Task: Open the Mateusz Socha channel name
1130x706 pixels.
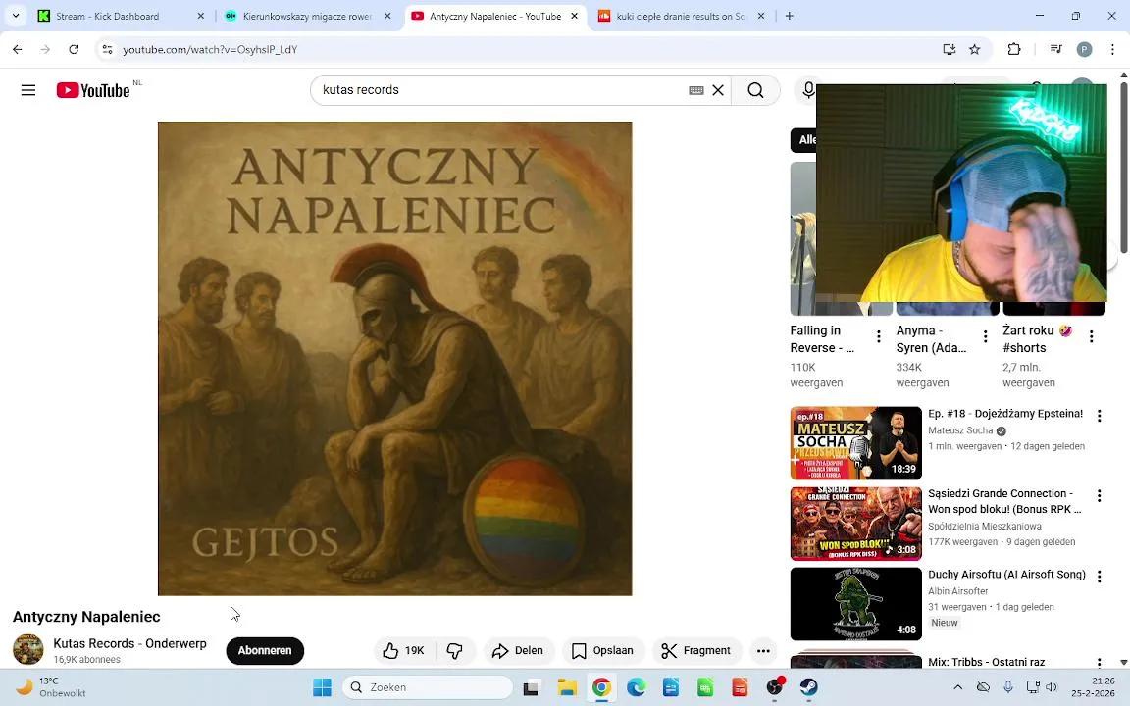Action: pyautogui.click(x=960, y=430)
